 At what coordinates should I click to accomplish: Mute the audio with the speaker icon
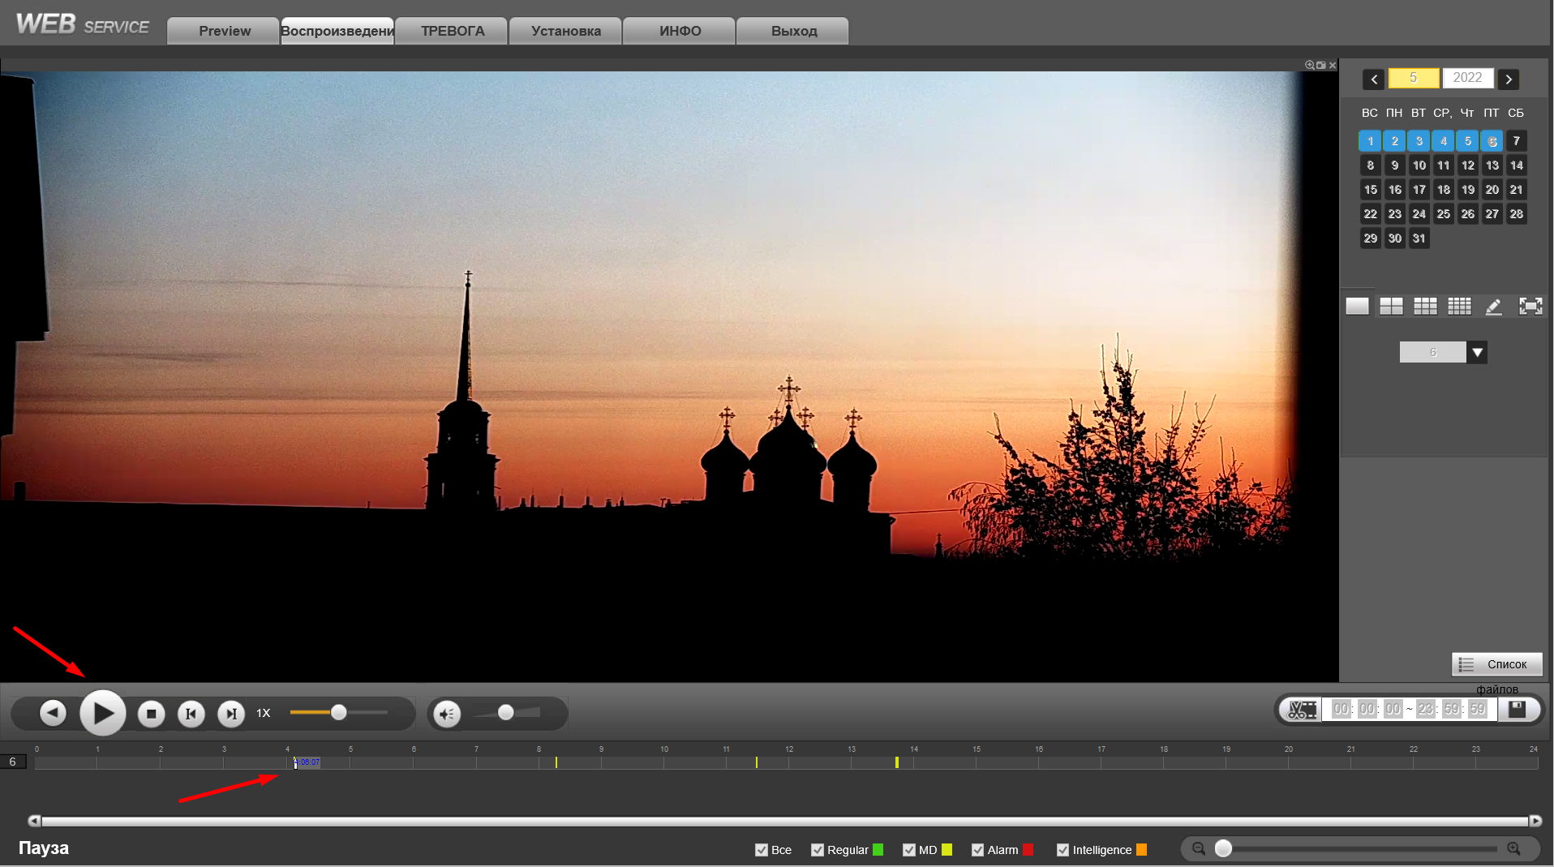pos(447,714)
